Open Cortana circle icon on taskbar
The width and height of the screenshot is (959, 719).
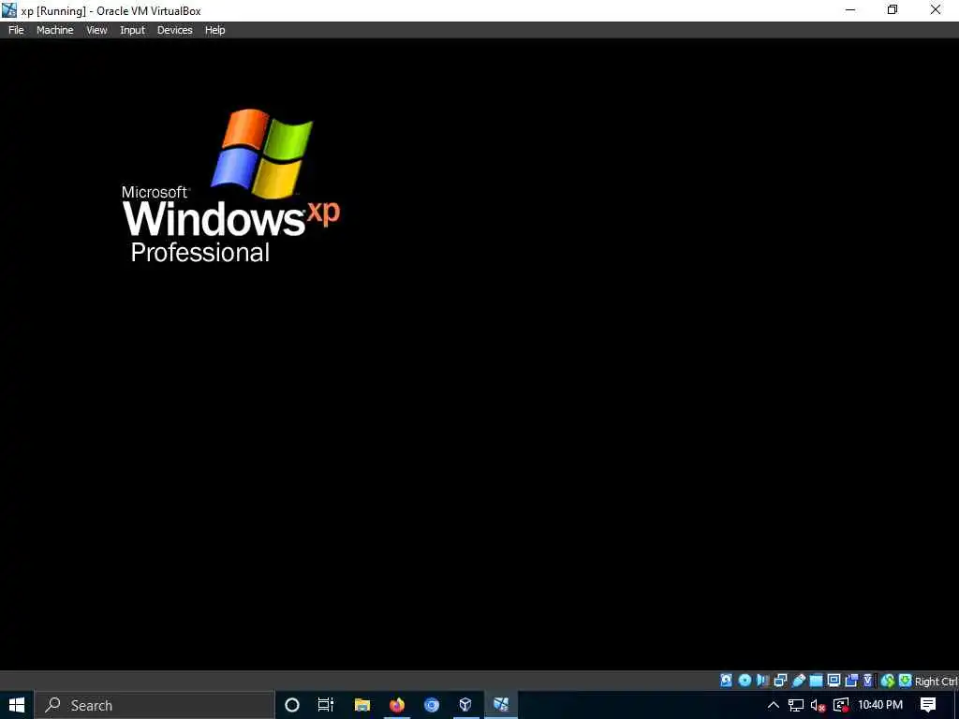click(292, 705)
